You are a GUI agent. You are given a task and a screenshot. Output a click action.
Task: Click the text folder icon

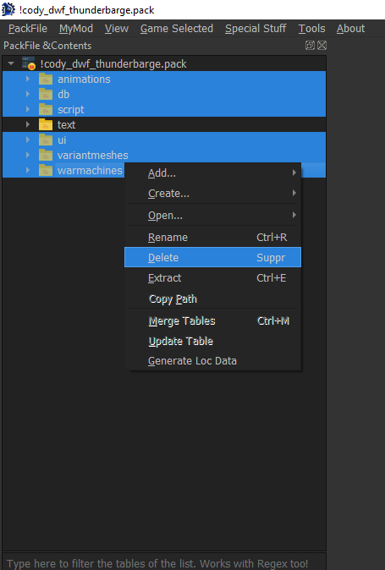pyautogui.click(x=46, y=124)
